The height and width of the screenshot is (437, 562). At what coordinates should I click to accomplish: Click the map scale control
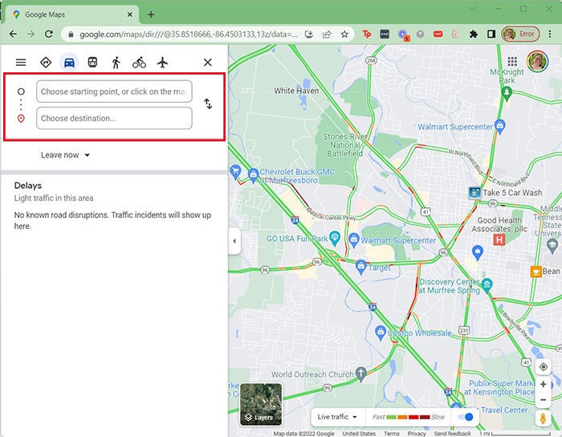click(515, 434)
